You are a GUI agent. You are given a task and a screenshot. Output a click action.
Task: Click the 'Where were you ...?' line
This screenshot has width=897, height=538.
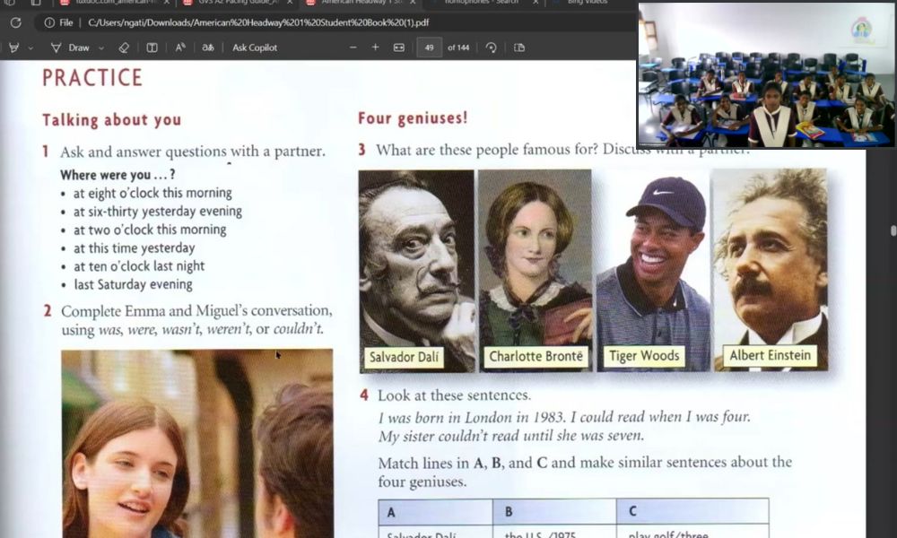pyautogui.click(x=118, y=175)
